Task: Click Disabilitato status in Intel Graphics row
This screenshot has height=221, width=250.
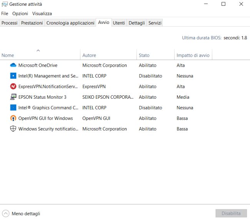Action: click(150, 108)
